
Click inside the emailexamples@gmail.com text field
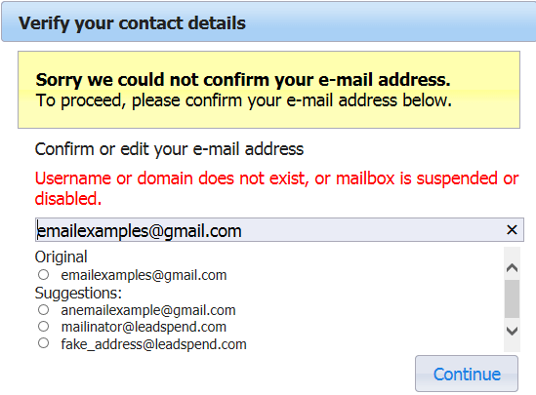point(279,230)
